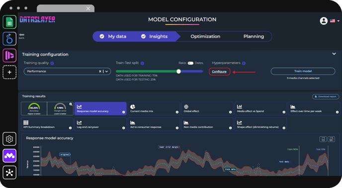
Task: Add a new connector with plus icon
Action: [9, 72]
